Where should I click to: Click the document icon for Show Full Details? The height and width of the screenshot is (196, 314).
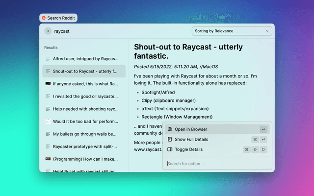170,139
